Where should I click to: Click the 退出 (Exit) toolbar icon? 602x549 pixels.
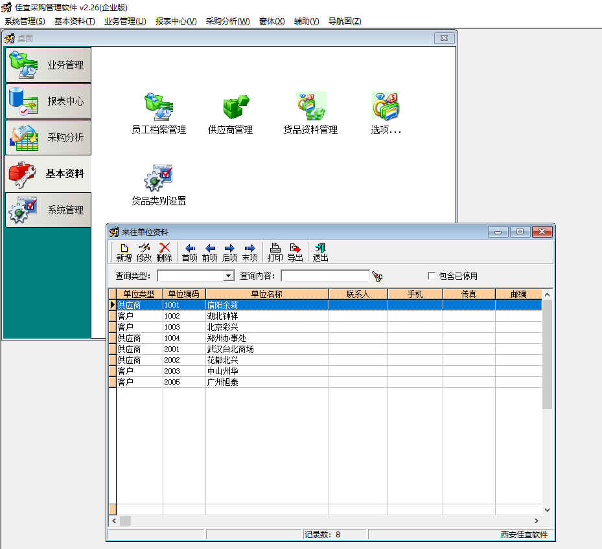pyautogui.click(x=321, y=252)
